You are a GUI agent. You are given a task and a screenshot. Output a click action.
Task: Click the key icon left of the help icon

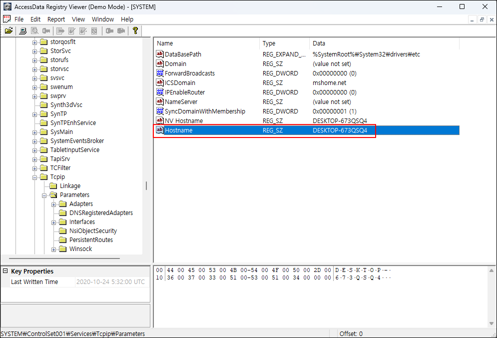tap(121, 30)
